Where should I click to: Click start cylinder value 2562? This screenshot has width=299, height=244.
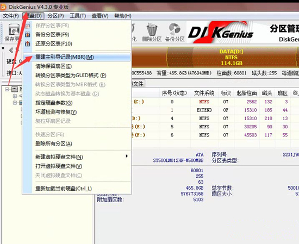252,102
